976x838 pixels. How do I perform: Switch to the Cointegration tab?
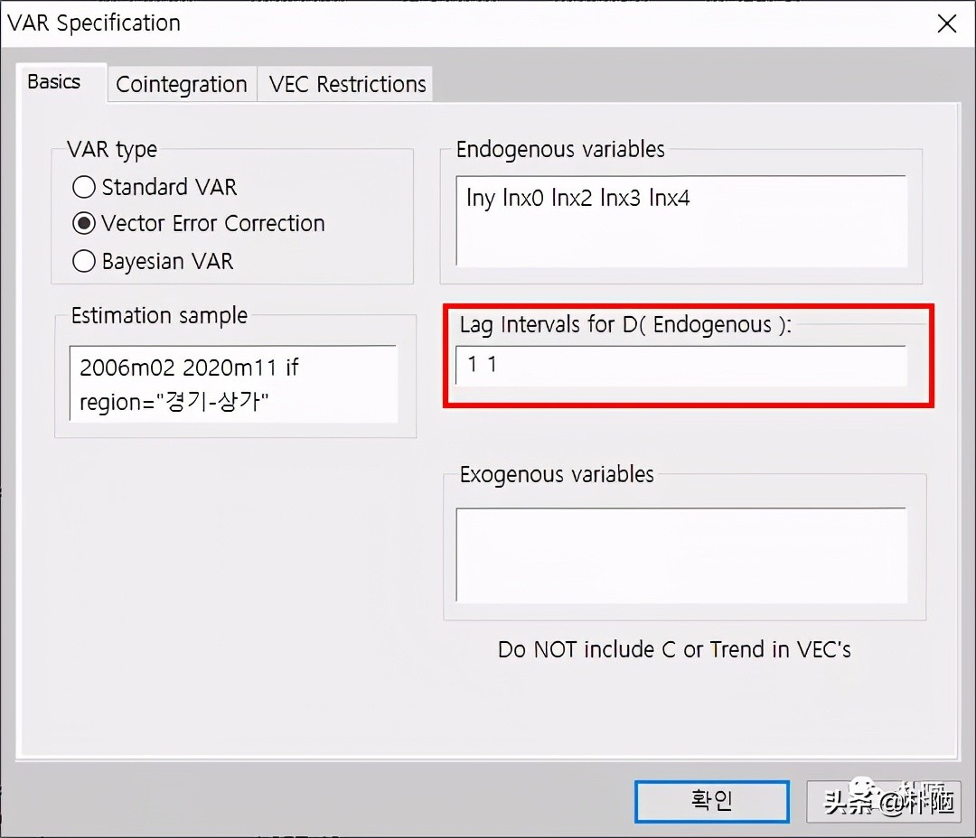[x=181, y=84]
